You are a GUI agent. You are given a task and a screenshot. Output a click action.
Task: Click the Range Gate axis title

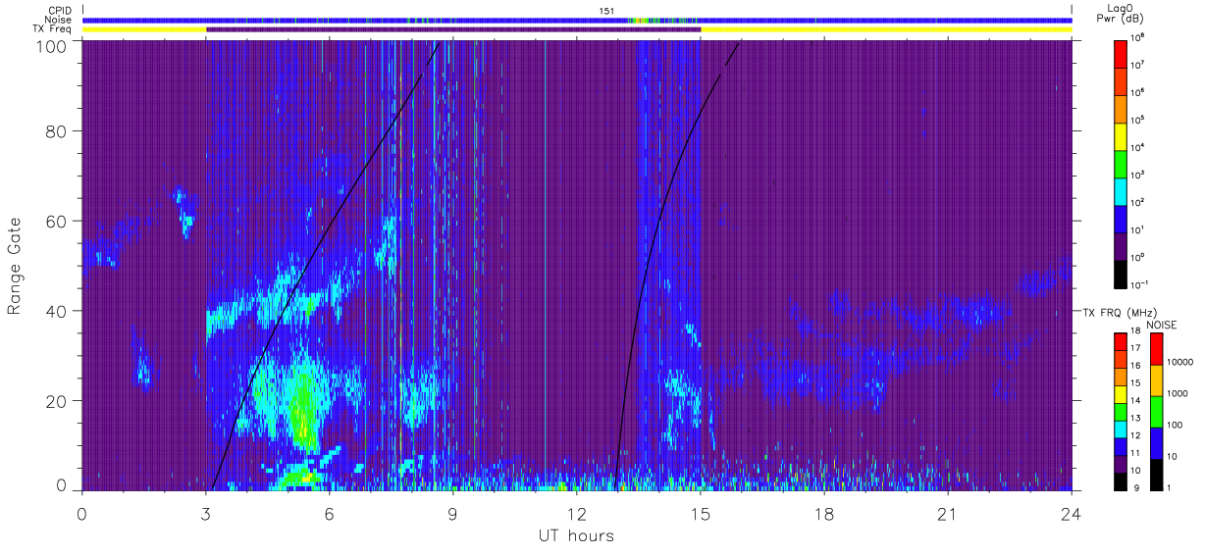(15, 267)
